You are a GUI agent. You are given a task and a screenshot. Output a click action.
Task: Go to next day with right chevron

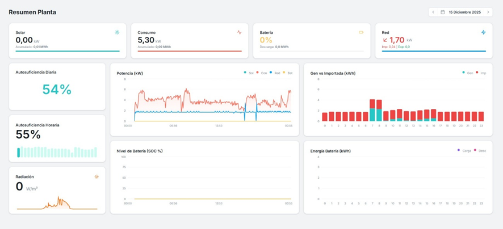488,12
